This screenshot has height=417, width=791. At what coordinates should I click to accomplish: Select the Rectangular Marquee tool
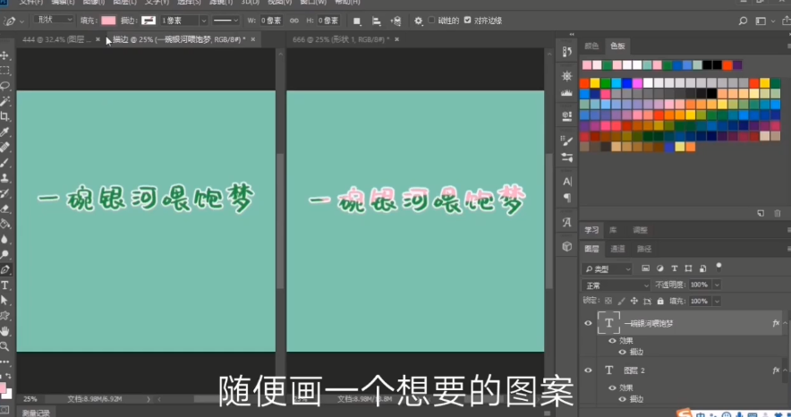pos(5,71)
